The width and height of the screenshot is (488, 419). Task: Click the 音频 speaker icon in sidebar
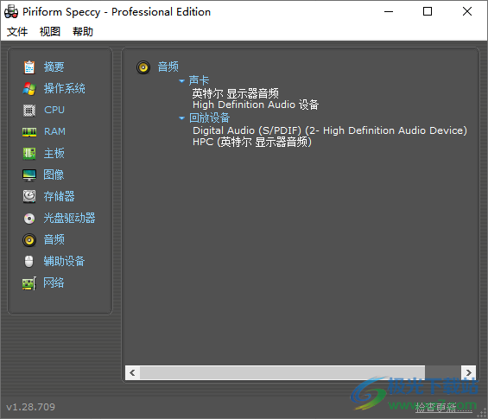tap(29, 240)
